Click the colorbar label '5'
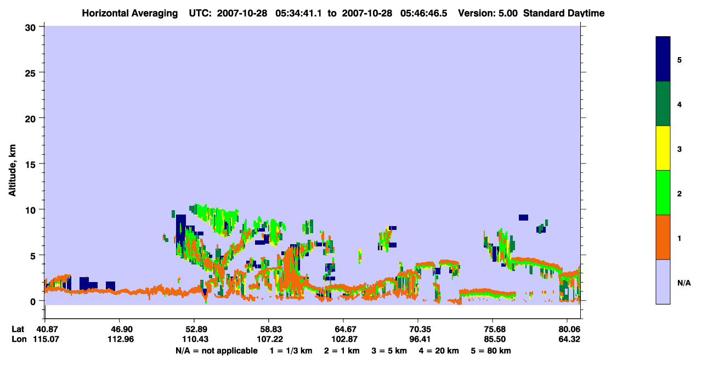 (680, 59)
